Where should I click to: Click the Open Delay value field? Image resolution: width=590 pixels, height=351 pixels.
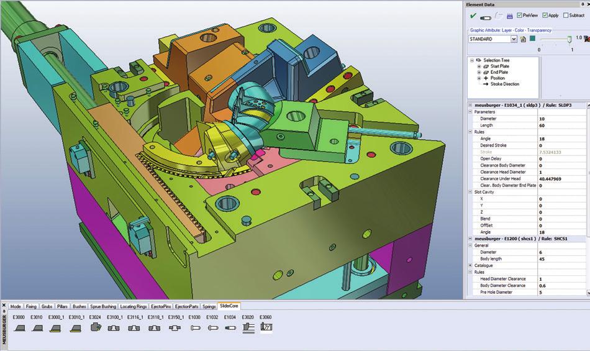(x=562, y=159)
